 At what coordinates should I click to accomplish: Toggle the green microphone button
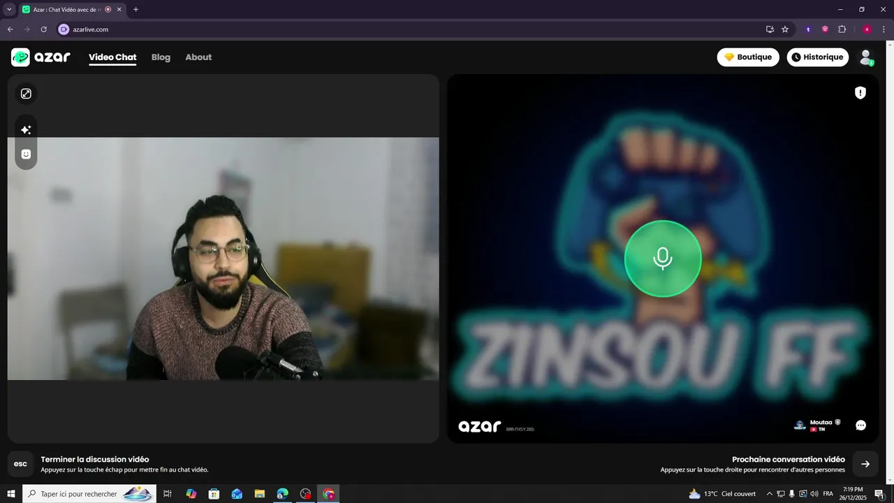pos(662,258)
